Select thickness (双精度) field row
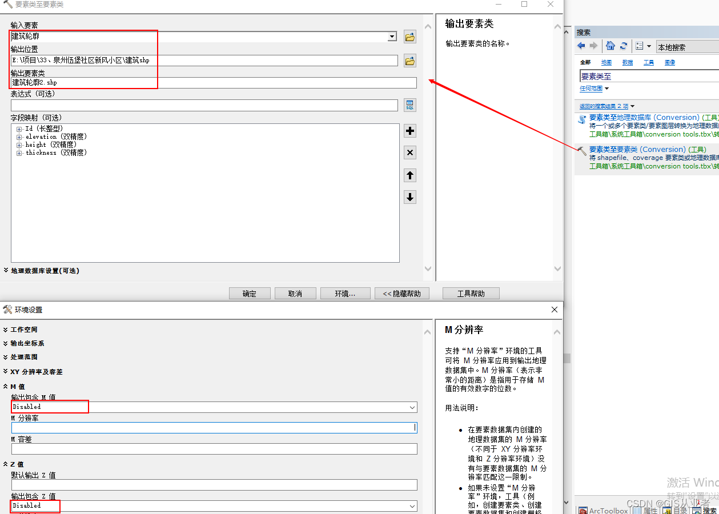Screen dimensions: 719x514 click(x=57, y=153)
